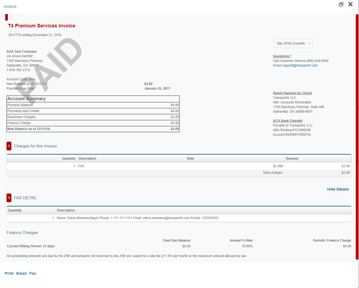Click the restore window icon in the title bar

(x=341, y=4)
